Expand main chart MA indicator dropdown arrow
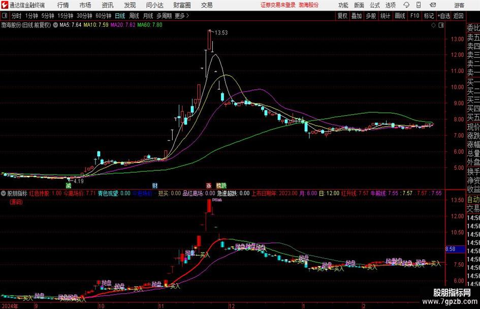This screenshot has width=480, height=309. click(55, 25)
